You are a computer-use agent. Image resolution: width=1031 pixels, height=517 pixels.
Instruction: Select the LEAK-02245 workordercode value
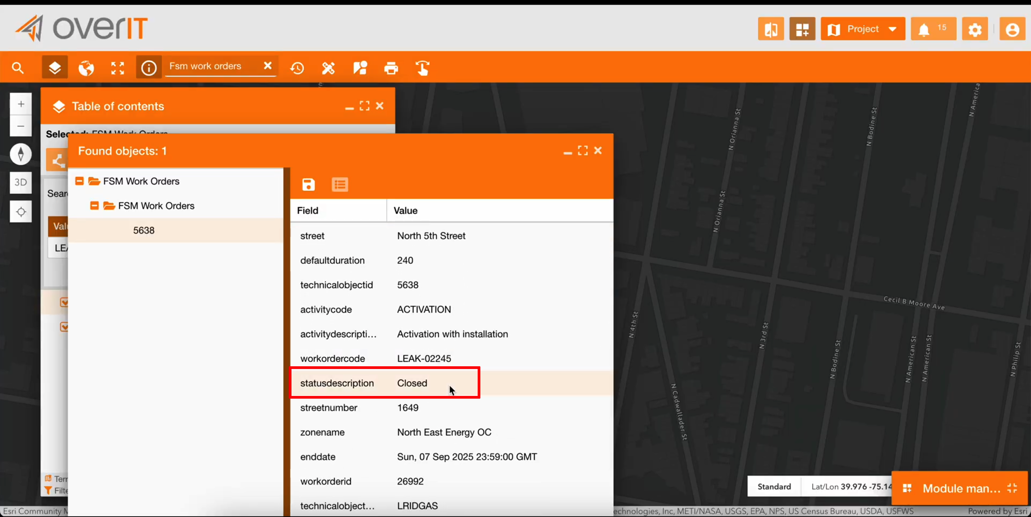(424, 359)
